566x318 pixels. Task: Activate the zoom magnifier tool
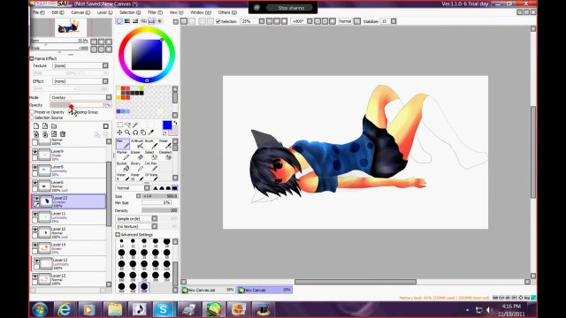[127, 132]
